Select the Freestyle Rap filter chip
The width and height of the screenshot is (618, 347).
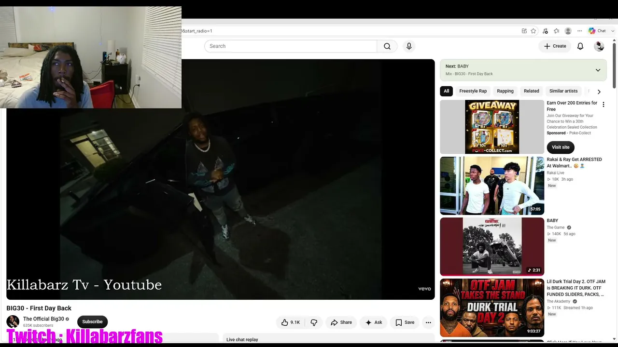coord(473,91)
